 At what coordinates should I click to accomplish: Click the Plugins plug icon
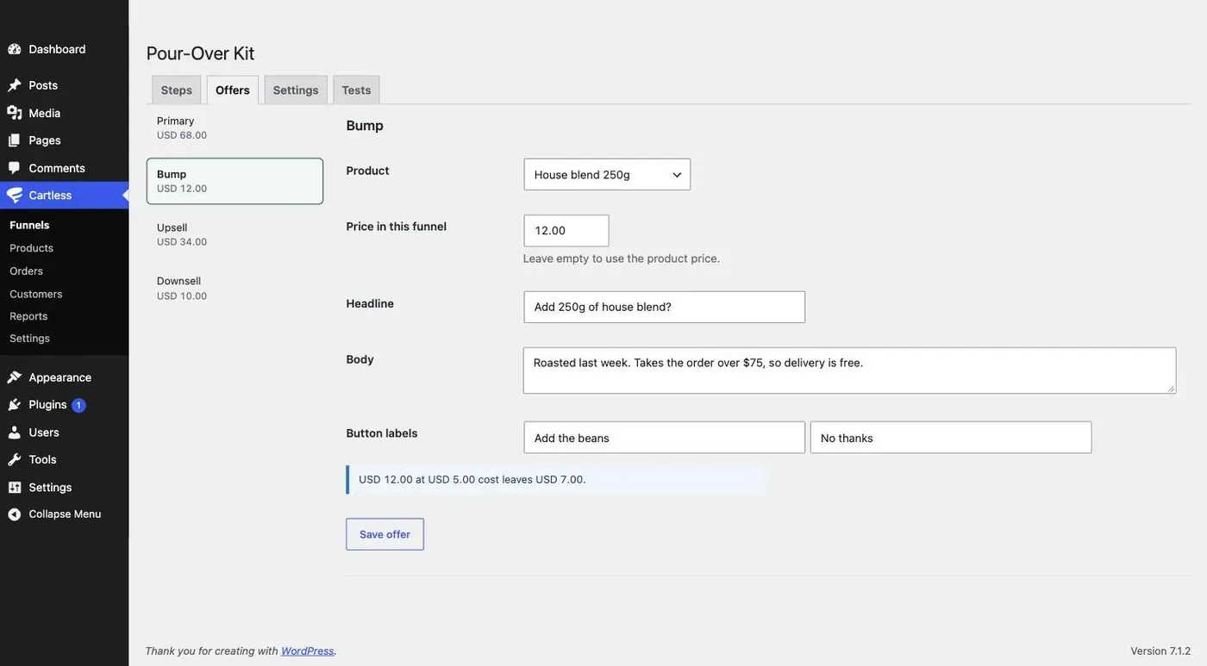(15, 405)
